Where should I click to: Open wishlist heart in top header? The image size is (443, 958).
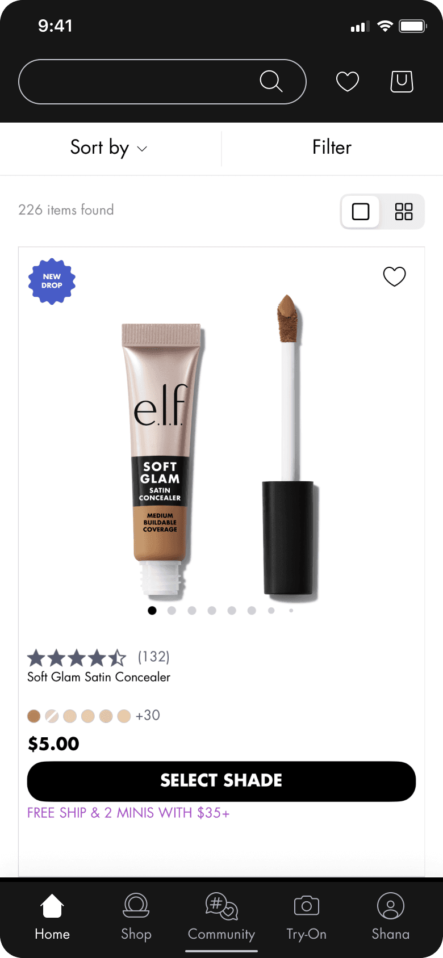coord(347,81)
